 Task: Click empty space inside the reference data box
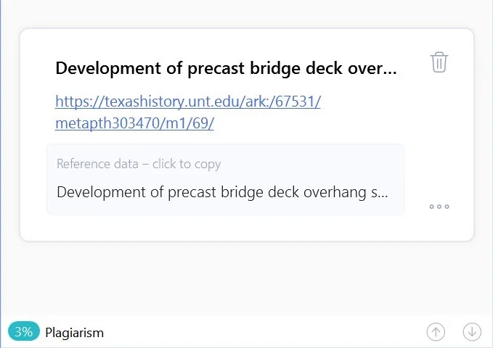[x=327, y=167]
